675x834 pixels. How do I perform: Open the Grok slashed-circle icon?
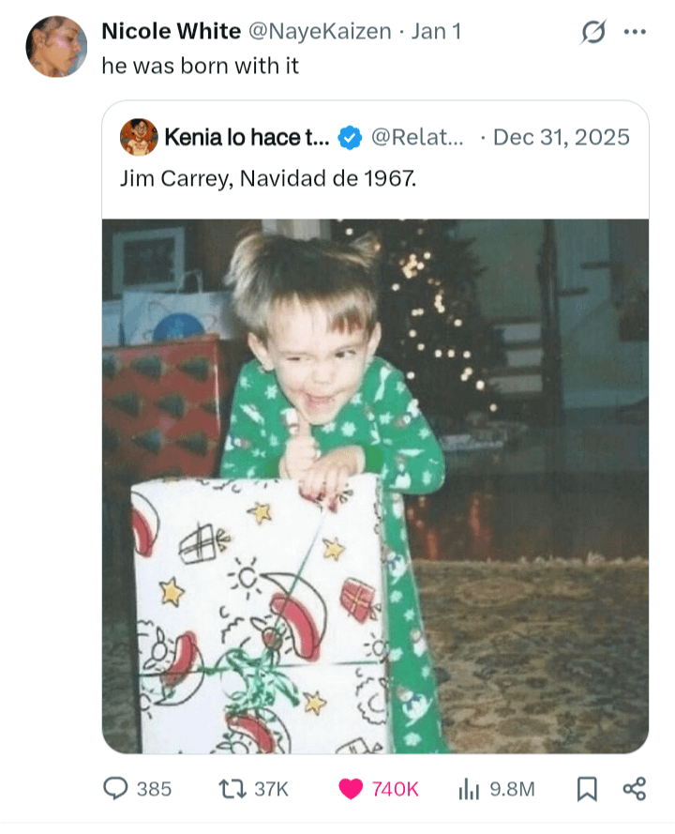click(x=592, y=32)
